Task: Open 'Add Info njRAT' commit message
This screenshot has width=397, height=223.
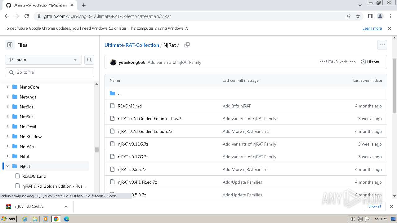Action: pyautogui.click(x=237, y=106)
